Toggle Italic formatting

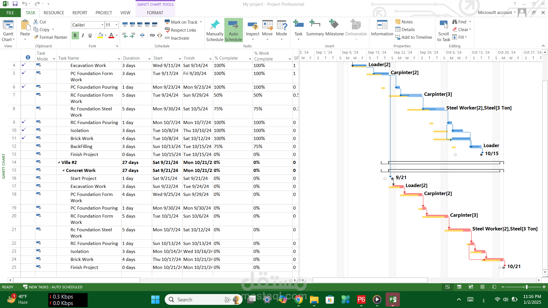[82, 35]
